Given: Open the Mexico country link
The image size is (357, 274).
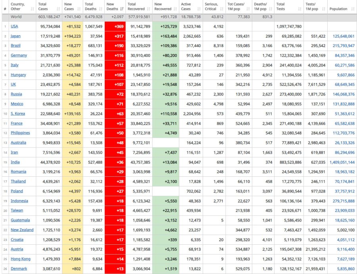Looking at the screenshot, I should 17,104.
